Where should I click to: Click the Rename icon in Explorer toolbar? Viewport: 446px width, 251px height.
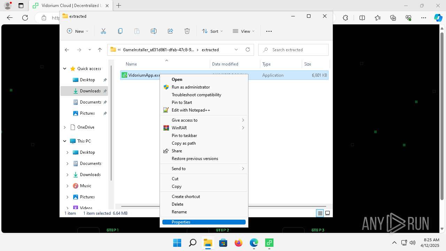click(x=154, y=31)
